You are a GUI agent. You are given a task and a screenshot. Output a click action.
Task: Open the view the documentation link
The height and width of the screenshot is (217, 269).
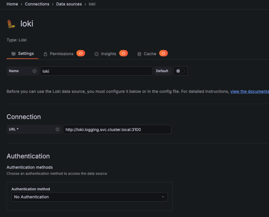tap(249, 92)
